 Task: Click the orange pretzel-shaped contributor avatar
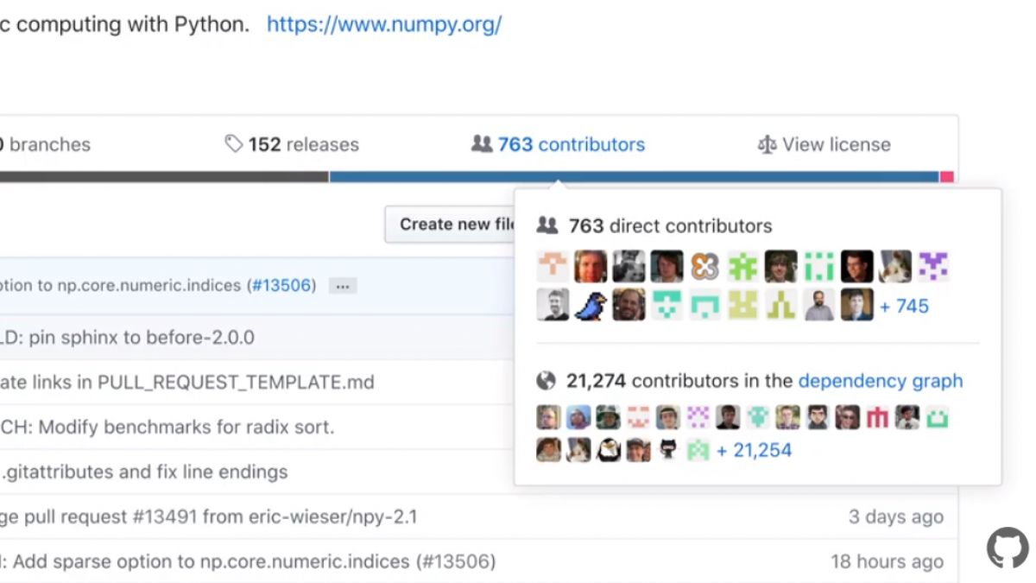(x=704, y=267)
